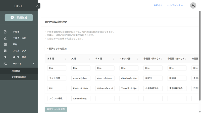Sort the ベトナム語 column

[x=137, y=59]
